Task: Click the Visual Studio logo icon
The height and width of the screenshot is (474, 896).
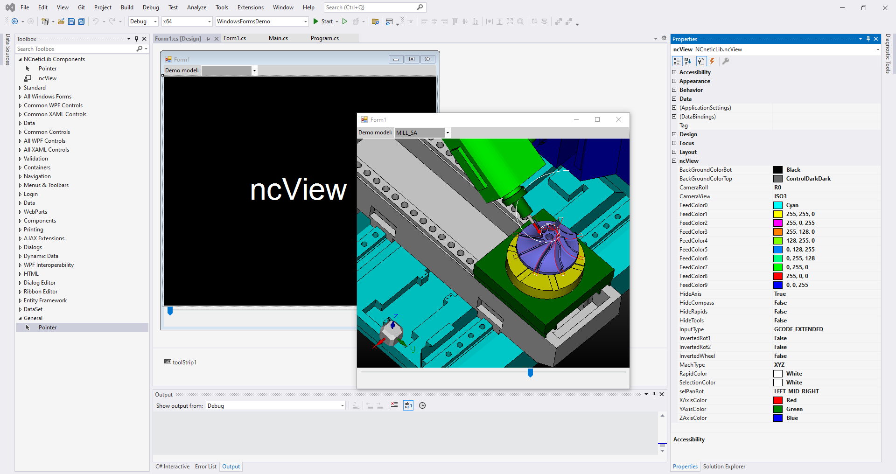Action: (10, 7)
